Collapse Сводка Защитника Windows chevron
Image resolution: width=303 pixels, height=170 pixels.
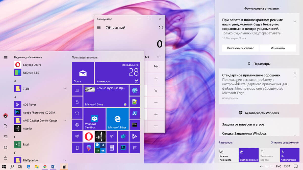click(x=295, y=135)
